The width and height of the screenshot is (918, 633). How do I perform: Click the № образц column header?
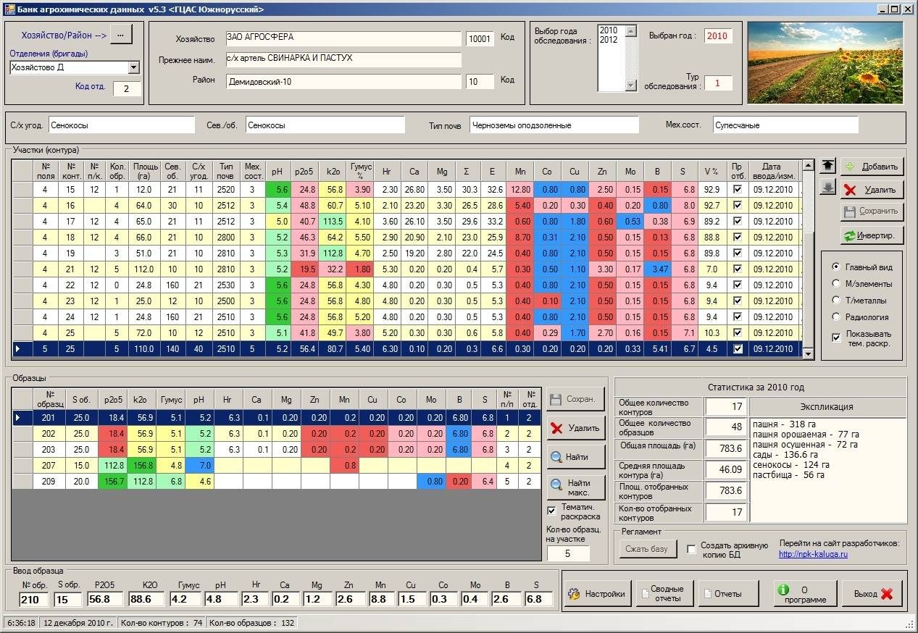point(49,399)
